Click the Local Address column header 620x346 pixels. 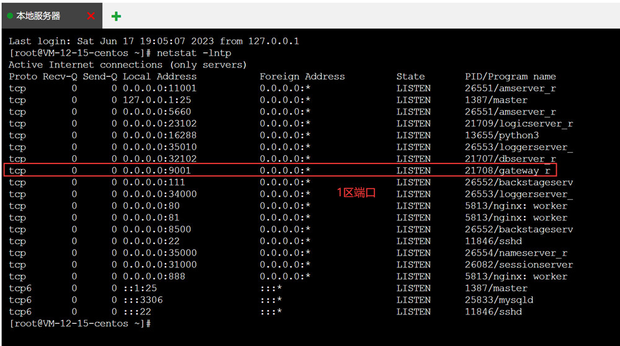point(159,77)
